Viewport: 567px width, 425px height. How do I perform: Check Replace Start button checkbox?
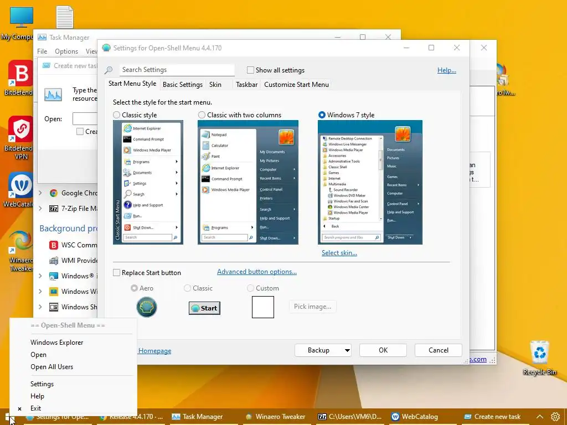coord(116,272)
